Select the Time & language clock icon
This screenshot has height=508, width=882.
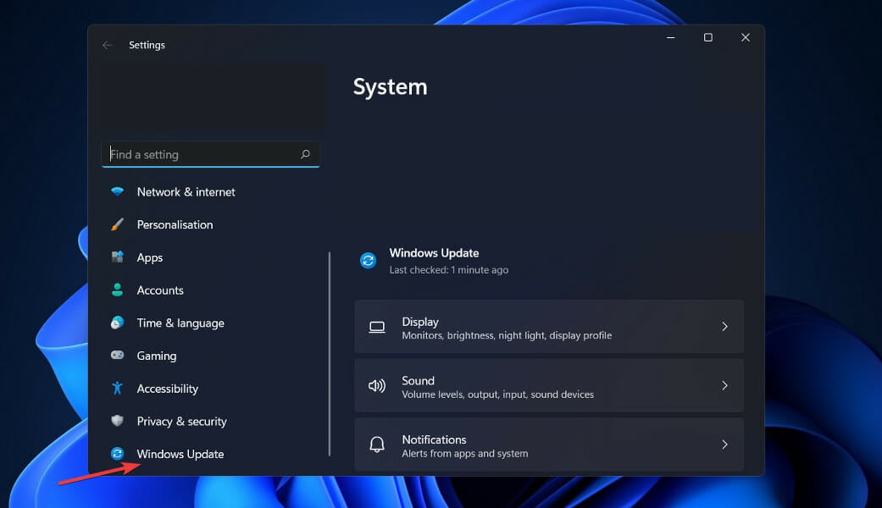[x=117, y=323]
